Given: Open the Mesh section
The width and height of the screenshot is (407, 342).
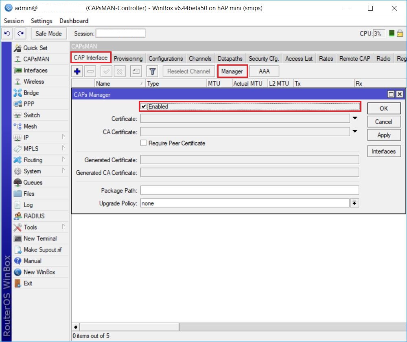Looking at the screenshot, I should [x=30, y=126].
